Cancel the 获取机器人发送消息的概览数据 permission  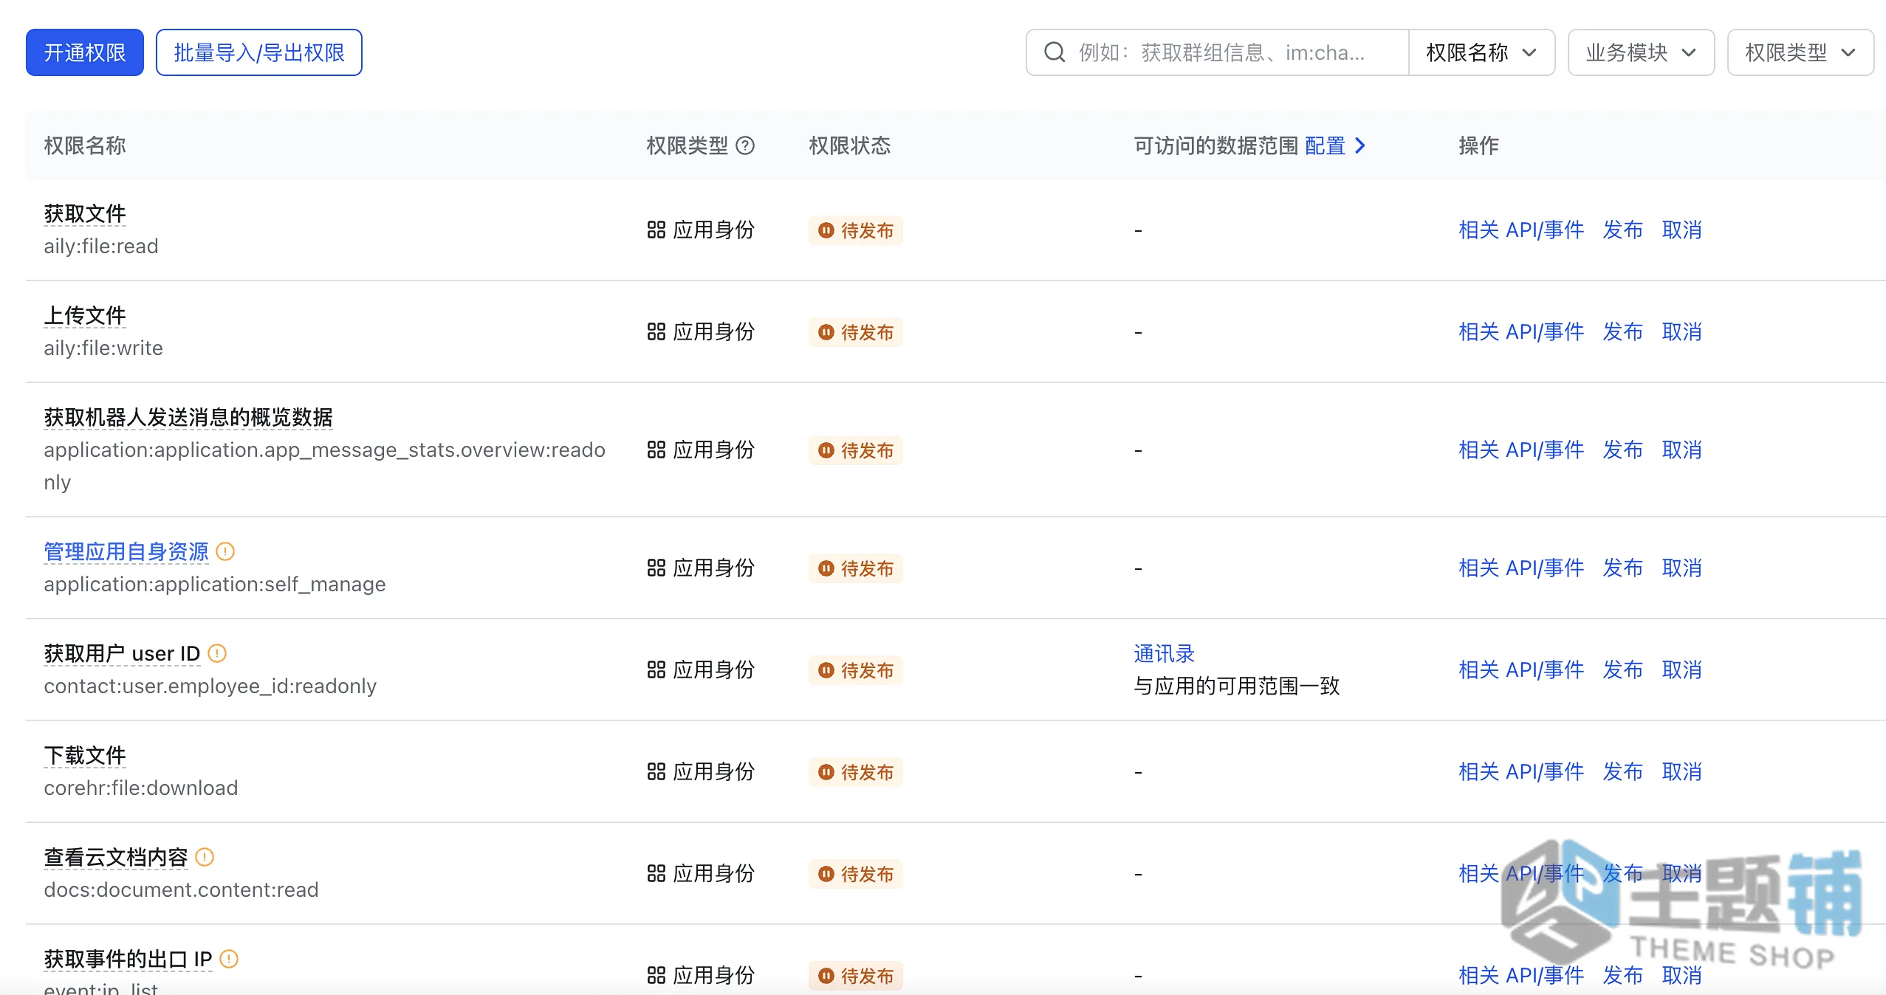1681,450
